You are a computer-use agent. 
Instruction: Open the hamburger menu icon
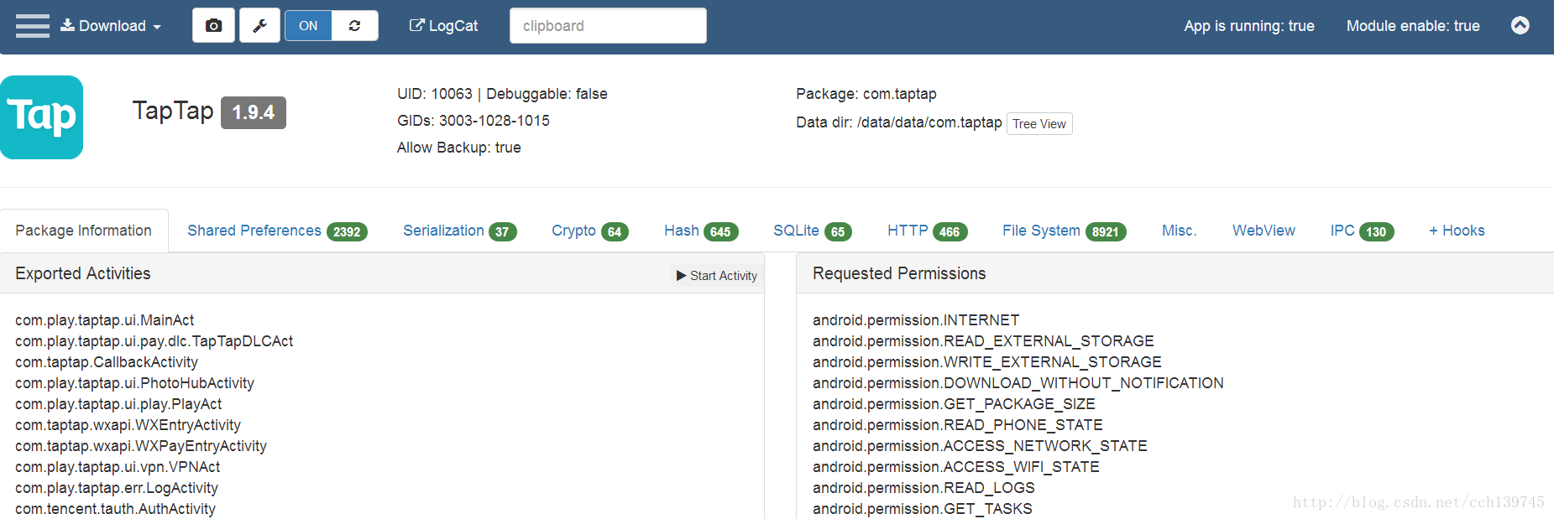coord(33,26)
